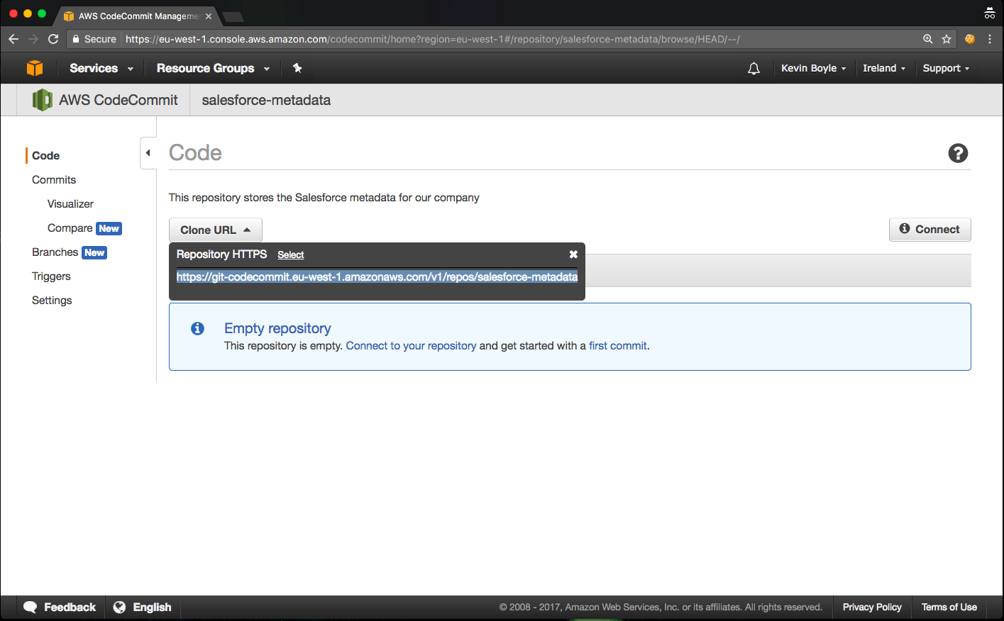The image size is (1004, 621).
Task: Close the AWS CodeCommit browser tab
Action: 209,16
